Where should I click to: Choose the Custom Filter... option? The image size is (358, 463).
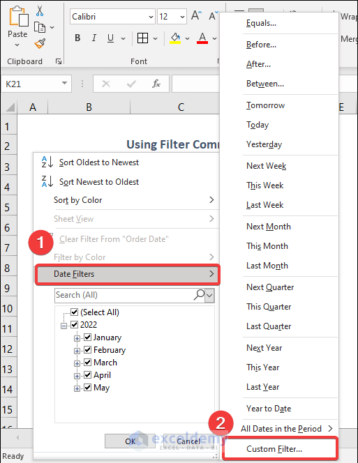point(279,449)
